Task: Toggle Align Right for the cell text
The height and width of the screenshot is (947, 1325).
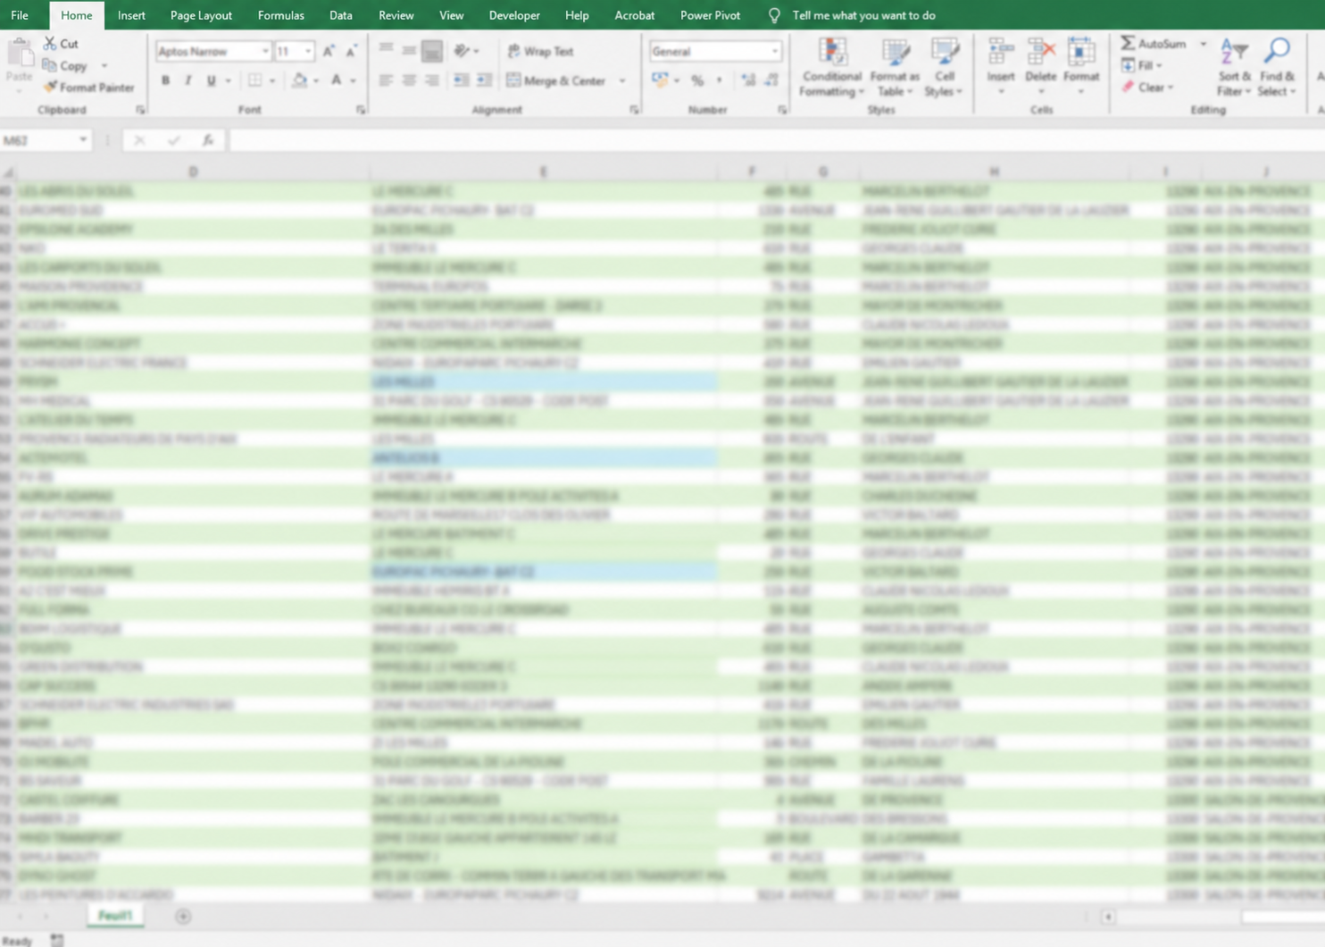Action: click(x=432, y=80)
